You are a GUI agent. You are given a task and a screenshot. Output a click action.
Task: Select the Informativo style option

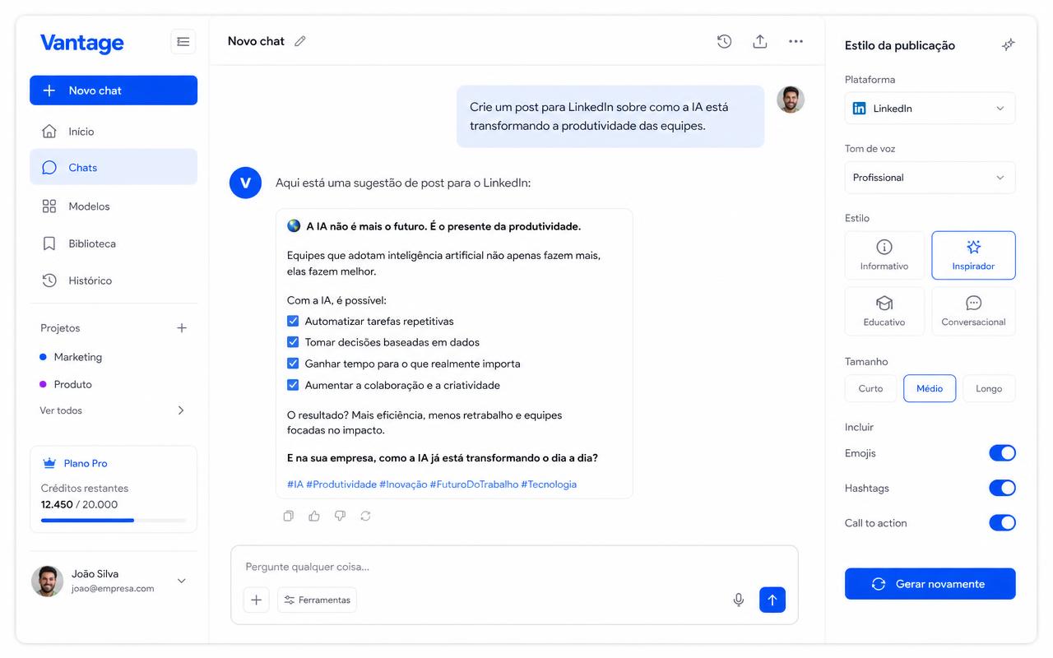click(884, 255)
